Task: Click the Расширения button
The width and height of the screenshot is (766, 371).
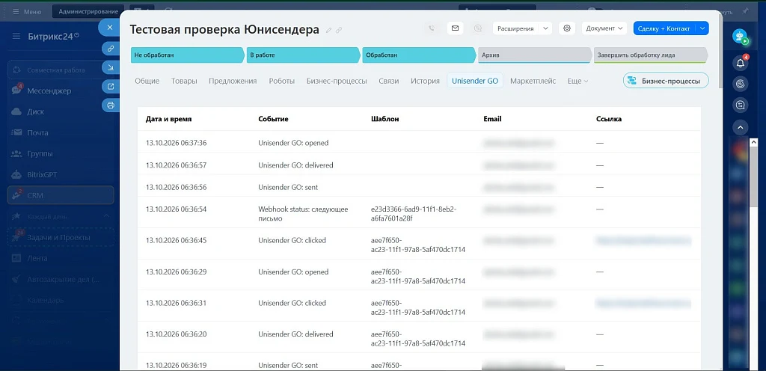Action: click(x=515, y=28)
